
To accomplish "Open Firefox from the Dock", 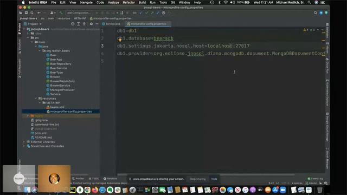I will pyautogui.click(x=95, y=190).
